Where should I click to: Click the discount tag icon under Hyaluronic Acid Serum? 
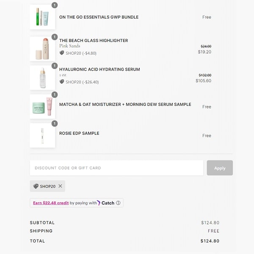click(62, 82)
